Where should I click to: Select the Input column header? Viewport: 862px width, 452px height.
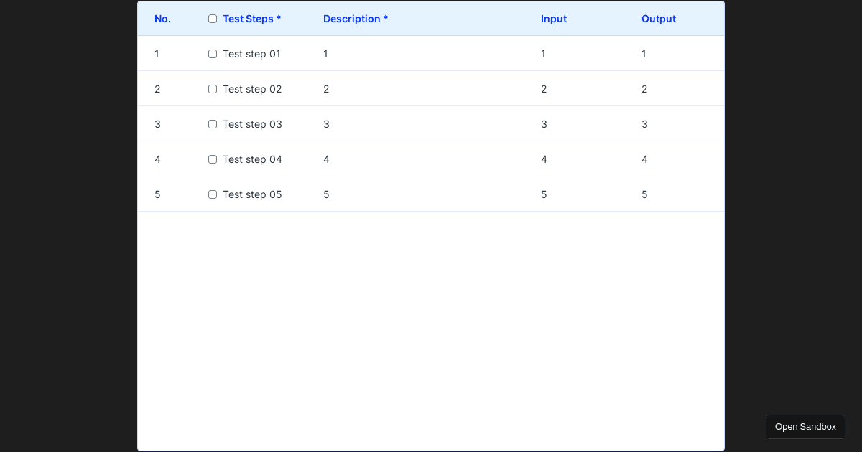click(553, 19)
